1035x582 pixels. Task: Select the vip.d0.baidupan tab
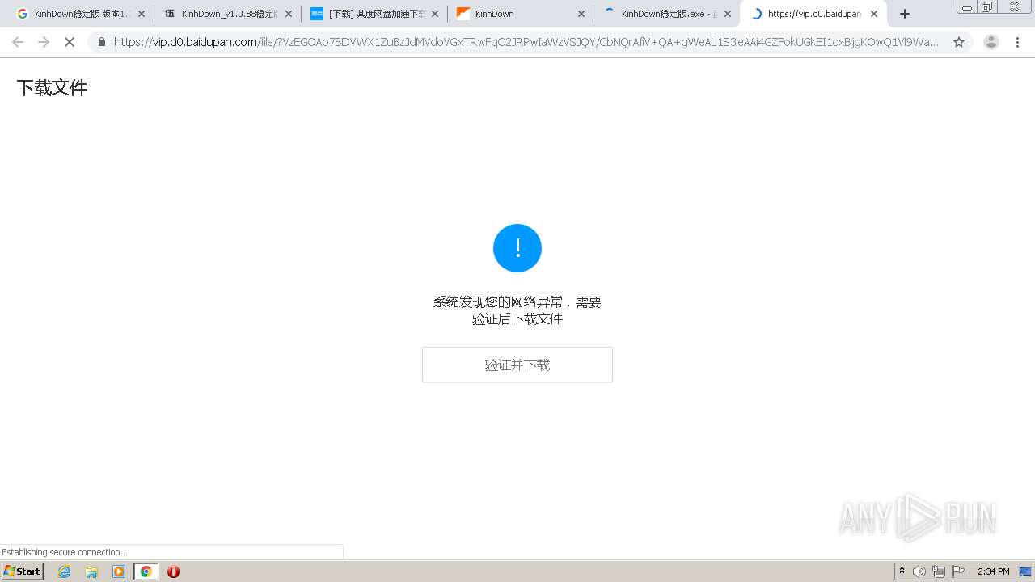tap(813, 14)
